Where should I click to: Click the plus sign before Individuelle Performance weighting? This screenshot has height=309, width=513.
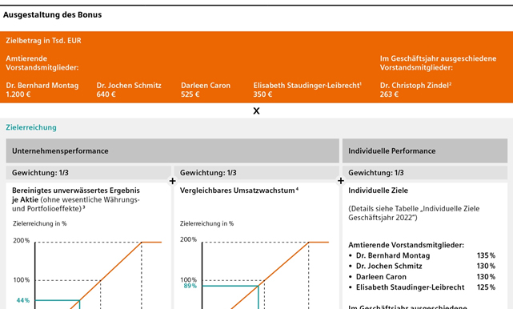(x=341, y=181)
